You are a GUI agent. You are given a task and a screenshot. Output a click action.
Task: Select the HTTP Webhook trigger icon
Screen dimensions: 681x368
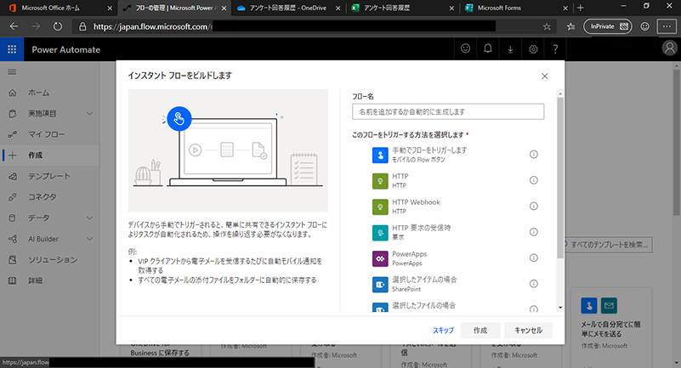pyautogui.click(x=380, y=207)
